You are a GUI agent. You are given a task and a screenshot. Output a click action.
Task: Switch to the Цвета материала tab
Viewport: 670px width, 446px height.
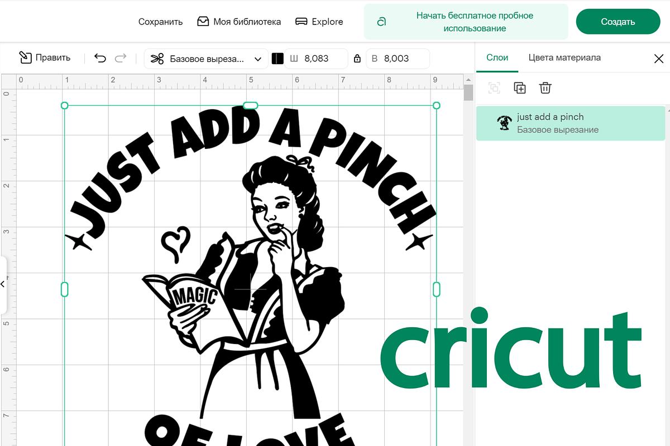coord(564,57)
